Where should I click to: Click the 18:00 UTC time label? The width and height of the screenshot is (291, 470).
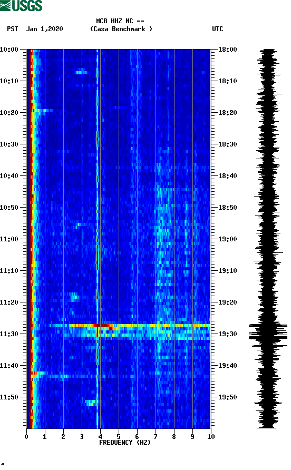(228, 49)
